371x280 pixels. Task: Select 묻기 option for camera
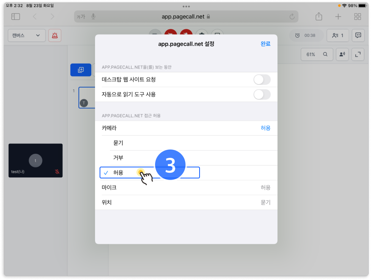[186, 143]
